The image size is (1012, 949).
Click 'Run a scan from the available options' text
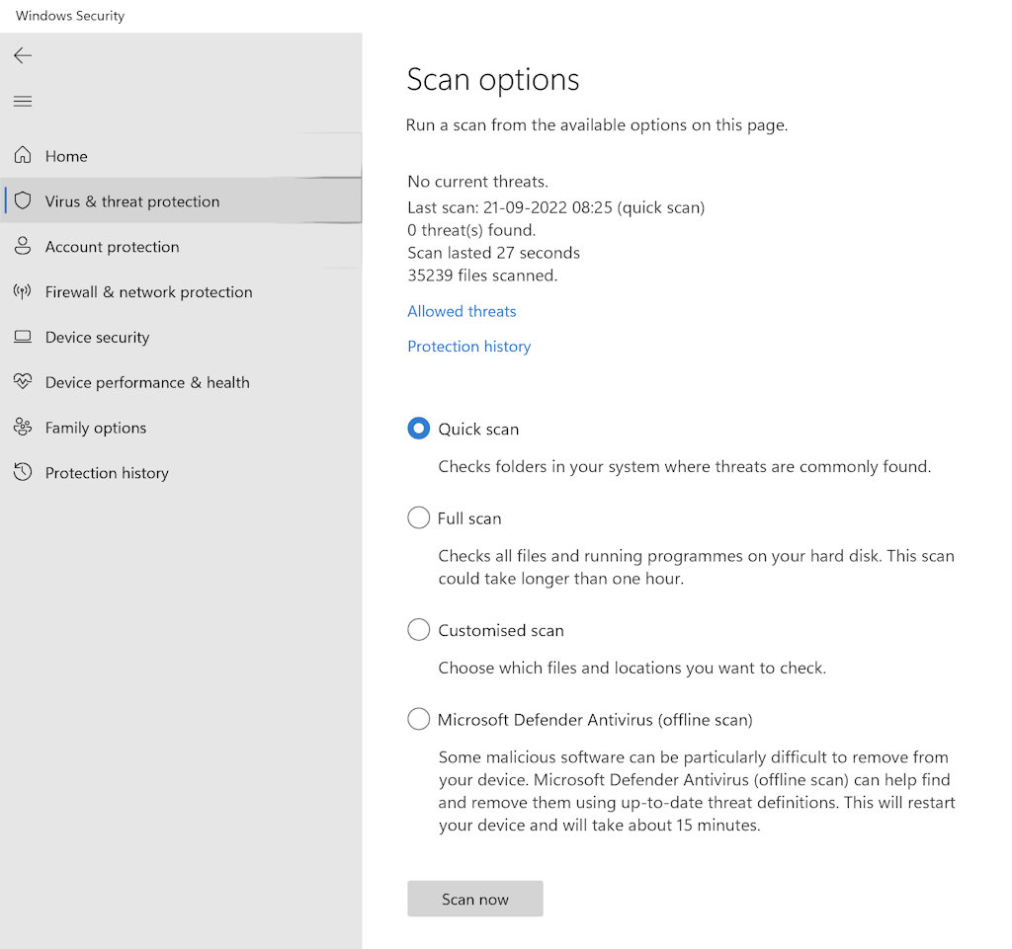[x=597, y=125]
